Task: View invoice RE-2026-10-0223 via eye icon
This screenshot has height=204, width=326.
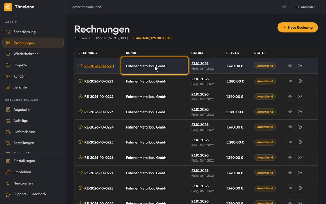Action: click(290, 112)
